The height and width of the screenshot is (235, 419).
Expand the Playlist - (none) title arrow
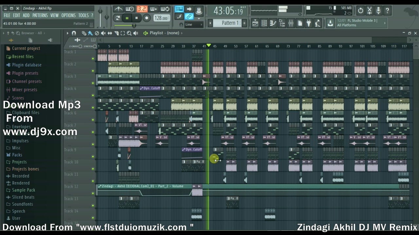coord(182,33)
